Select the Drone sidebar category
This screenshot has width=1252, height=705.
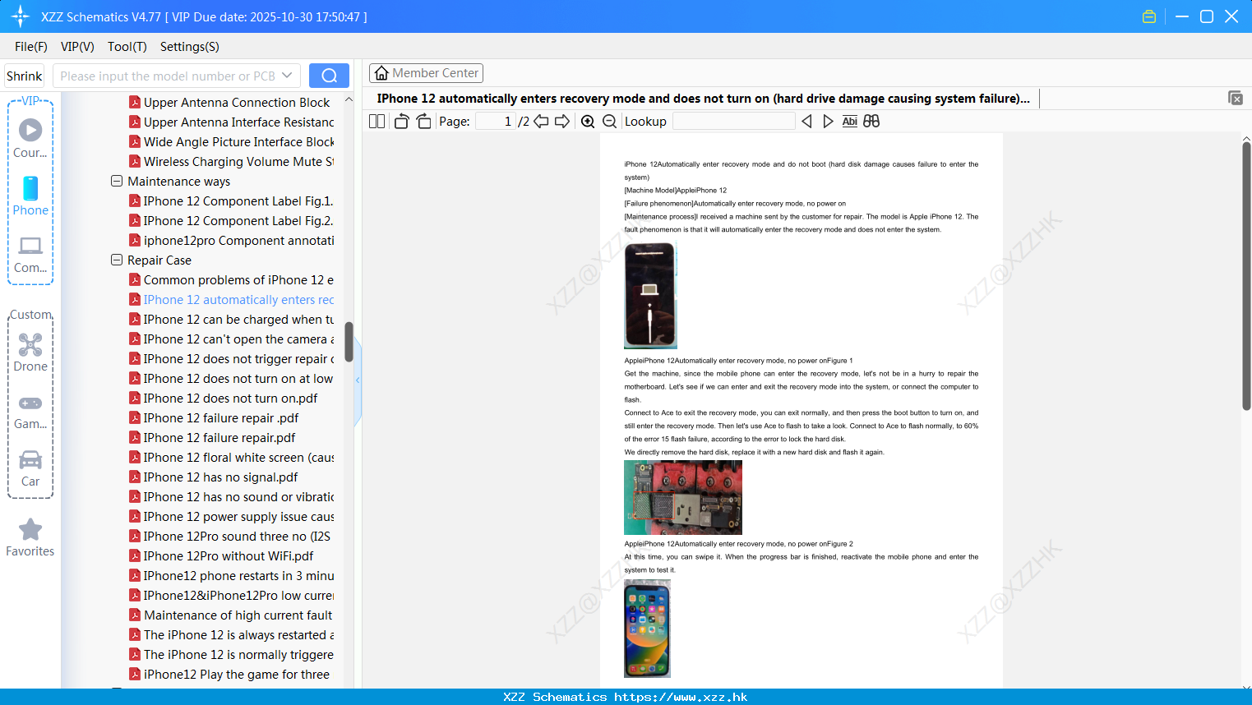click(30, 352)
